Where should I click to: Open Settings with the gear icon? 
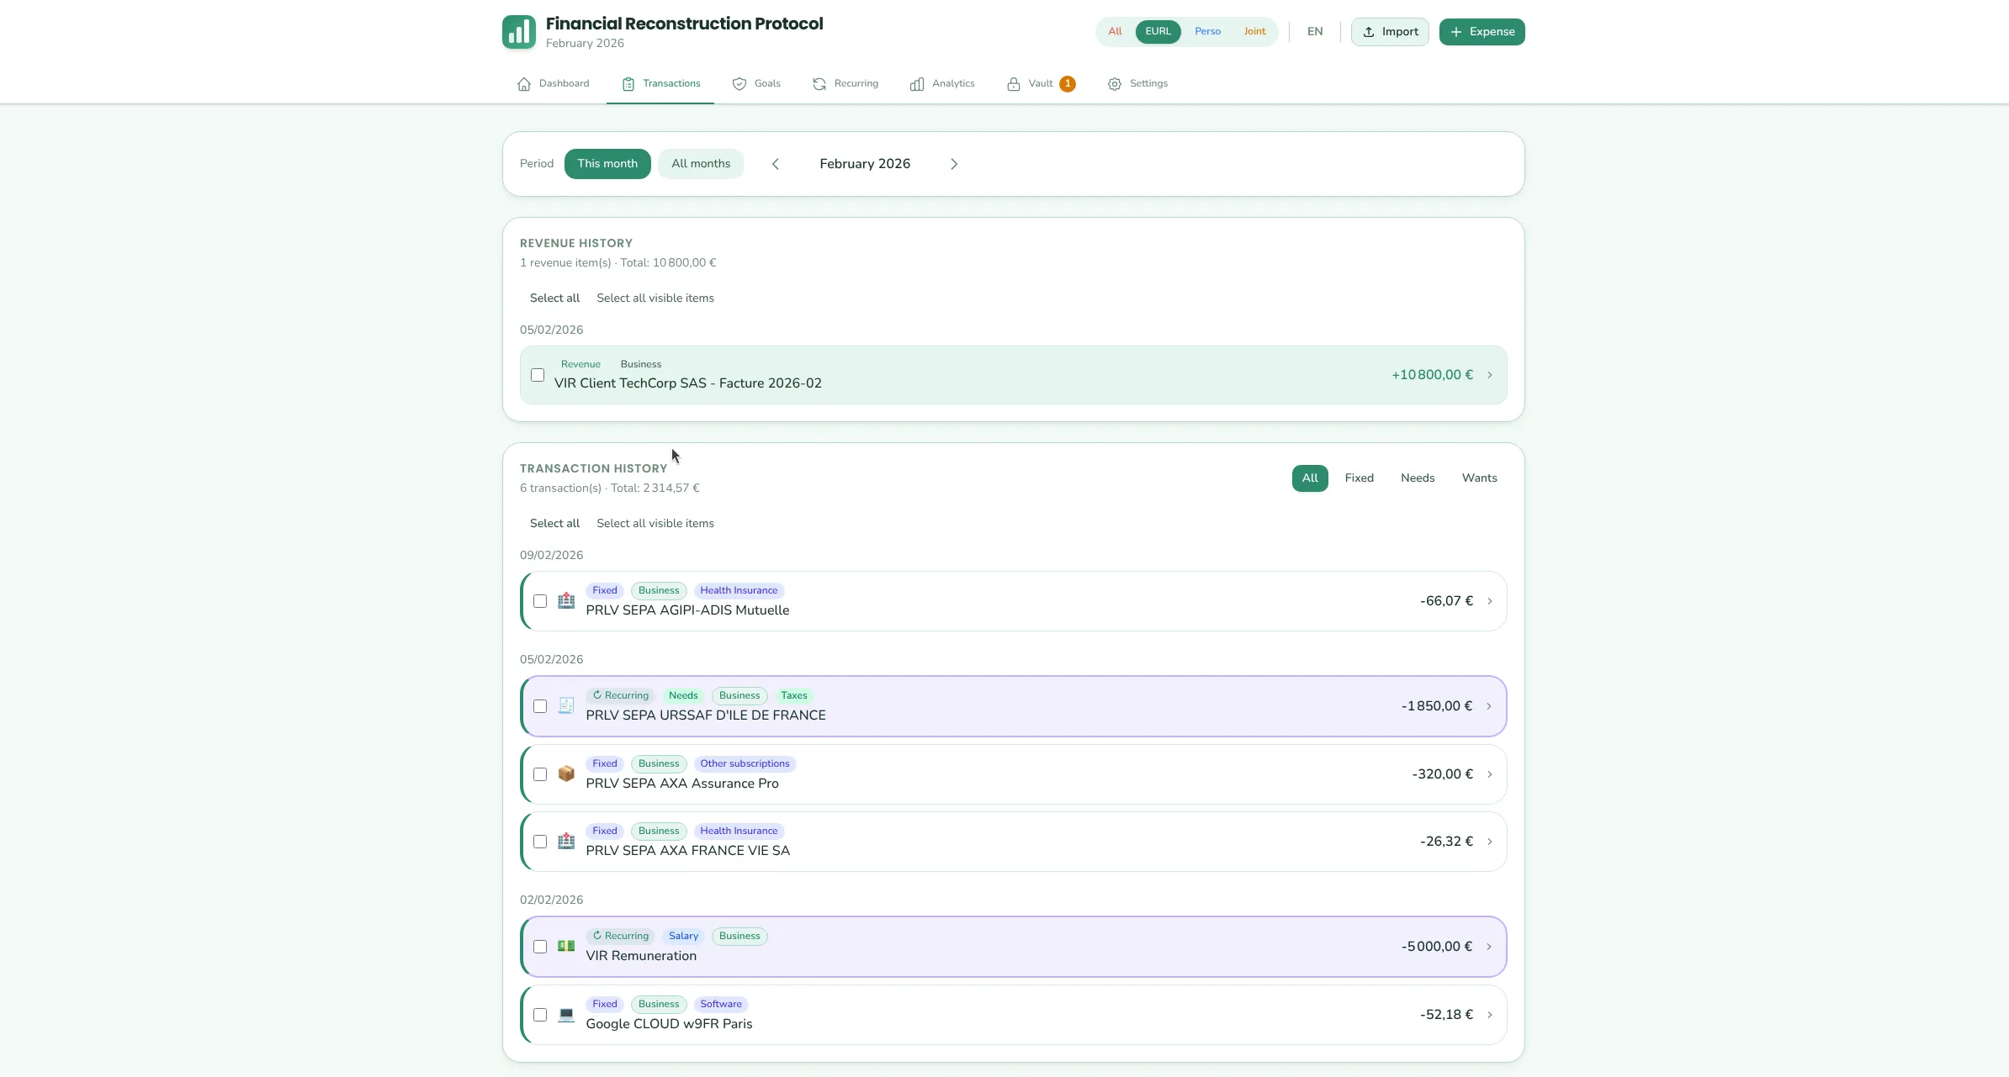click(x=1114, y=84)
